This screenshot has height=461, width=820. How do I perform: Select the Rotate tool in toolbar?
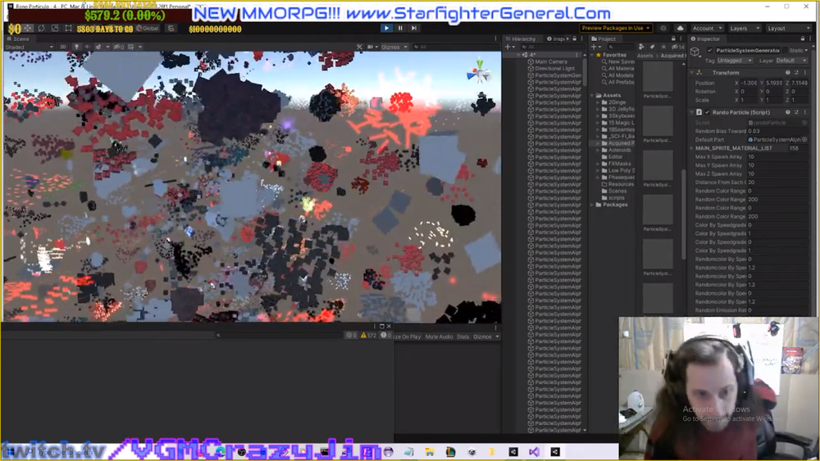tap(41, 28)
